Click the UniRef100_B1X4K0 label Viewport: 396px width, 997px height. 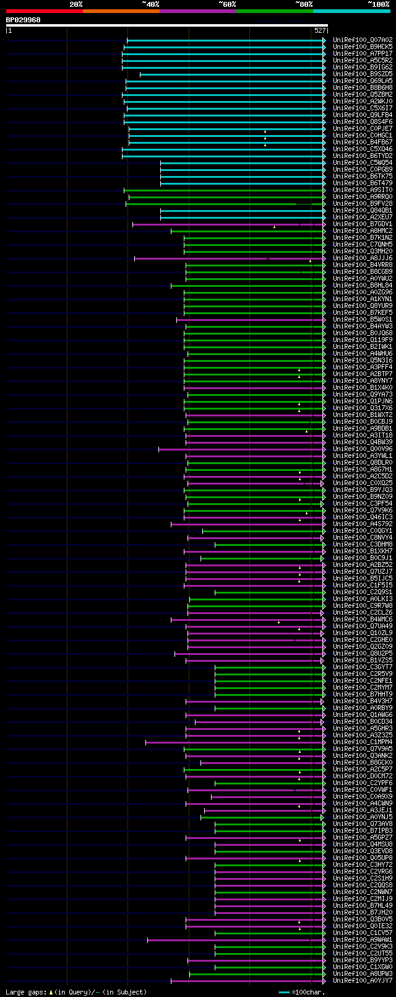363,388
